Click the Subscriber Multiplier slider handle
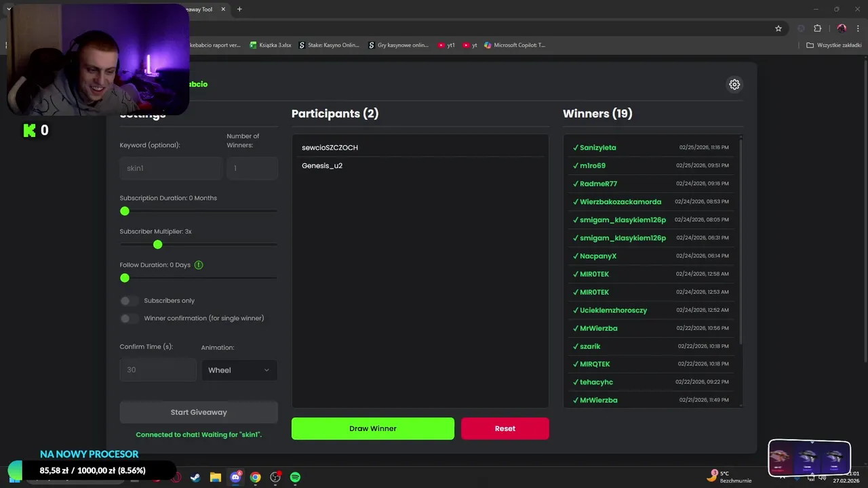This screenshot has height=488, width=868. [x=158, y=245]
